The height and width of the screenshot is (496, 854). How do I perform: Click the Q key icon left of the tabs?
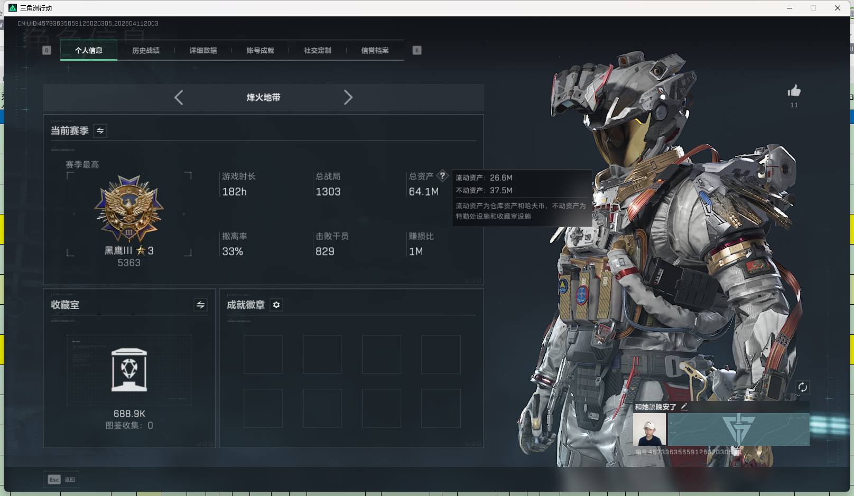(47, 50)
